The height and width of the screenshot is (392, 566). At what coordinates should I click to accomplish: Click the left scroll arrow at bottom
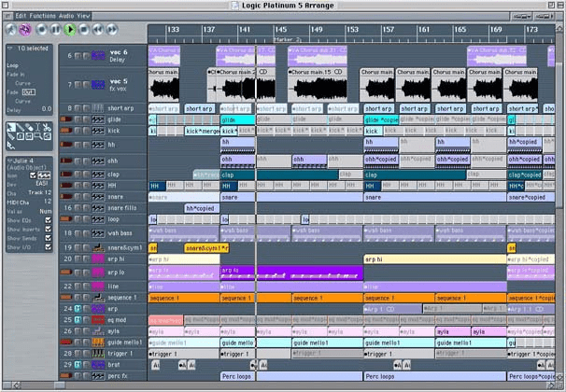pyautogui.click(x=16, y=385)
